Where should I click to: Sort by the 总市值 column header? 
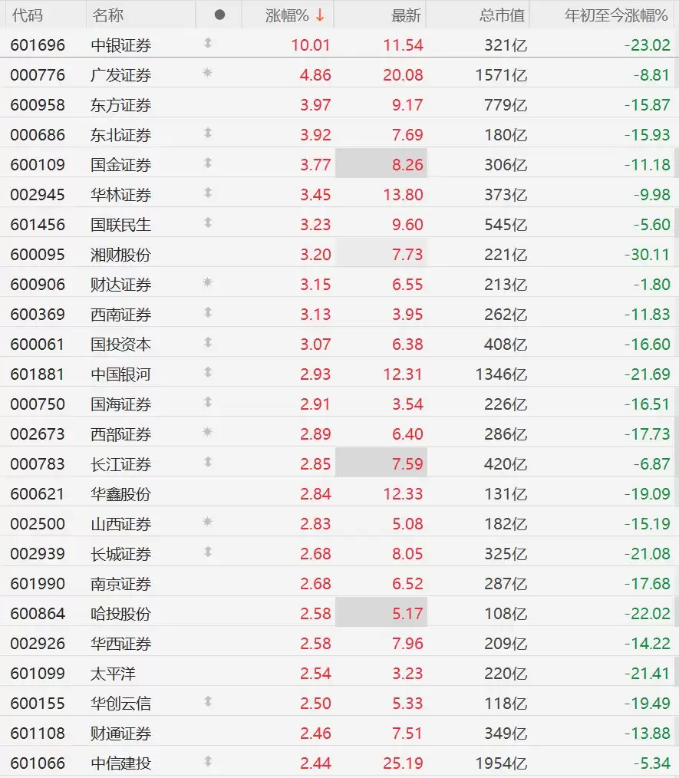[x=502, y=15]
